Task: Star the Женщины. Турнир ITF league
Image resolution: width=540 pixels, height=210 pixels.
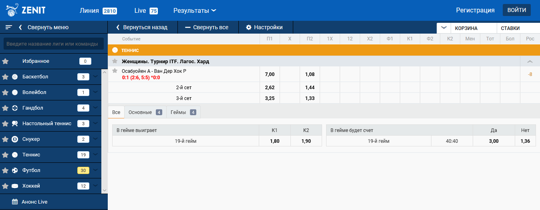Action: [115, 61]
